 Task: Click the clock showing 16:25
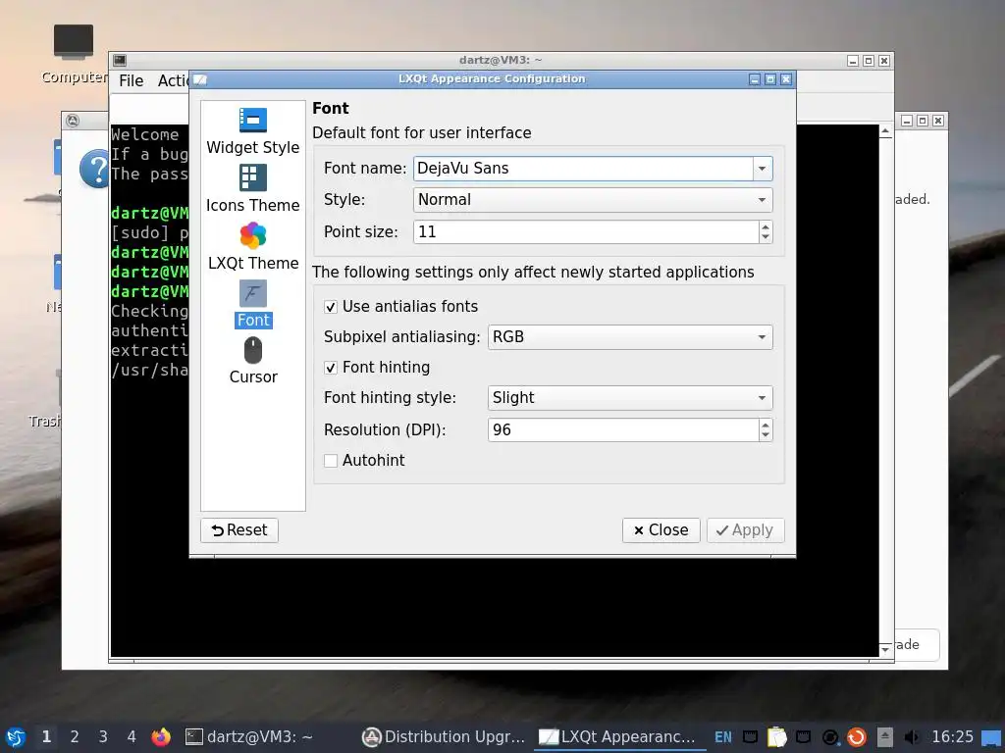[952, 737]
